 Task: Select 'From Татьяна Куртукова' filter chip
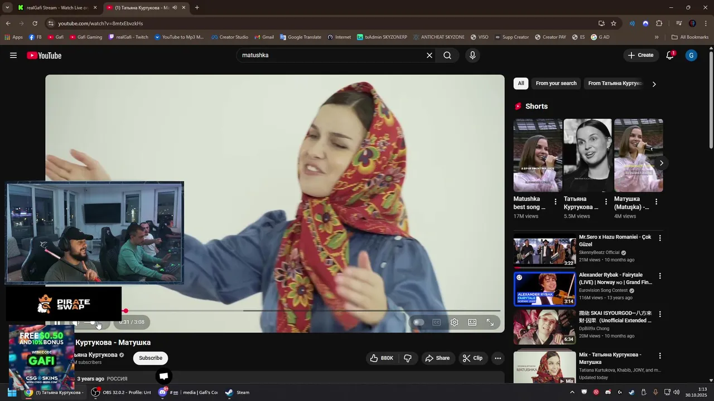615,84
